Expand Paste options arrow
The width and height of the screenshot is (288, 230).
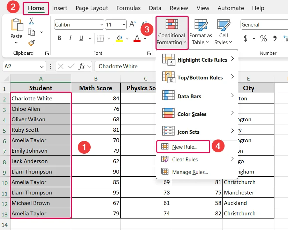click(x=16, y=43)
